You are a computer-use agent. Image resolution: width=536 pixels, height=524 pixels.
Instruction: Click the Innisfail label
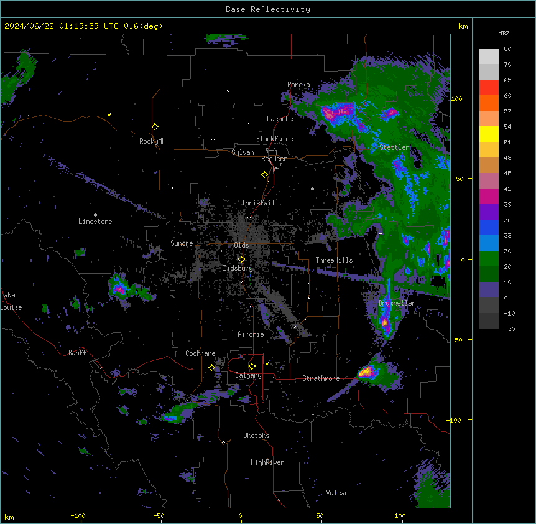click(x=258, y=203)
